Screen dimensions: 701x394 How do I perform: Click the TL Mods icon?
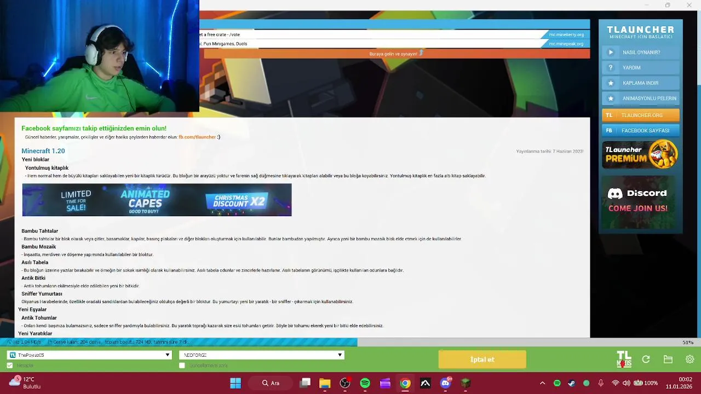[x=624, y=359]
